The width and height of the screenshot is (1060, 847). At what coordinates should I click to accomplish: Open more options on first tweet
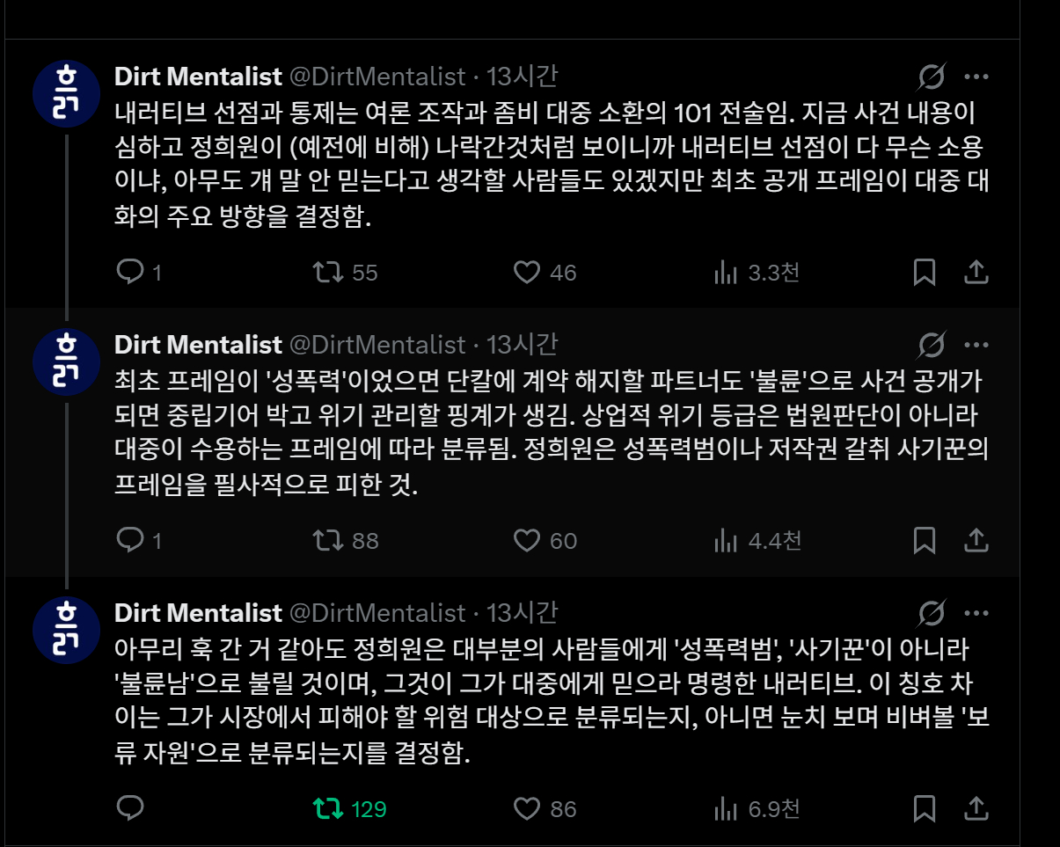(976, 77)
